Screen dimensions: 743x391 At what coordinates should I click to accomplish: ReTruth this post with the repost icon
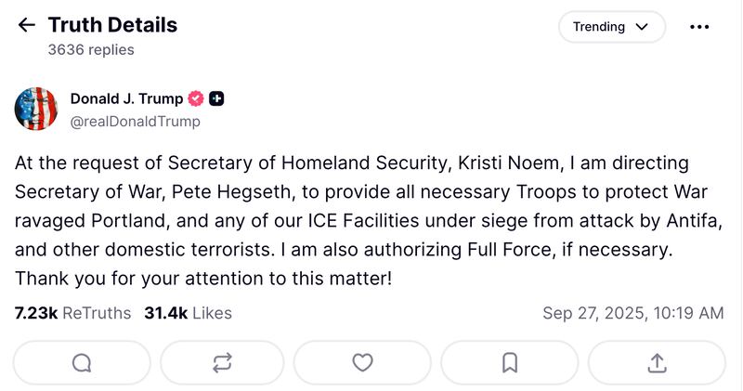(x=222, y=363)
